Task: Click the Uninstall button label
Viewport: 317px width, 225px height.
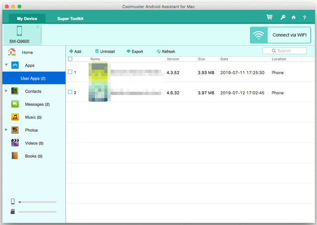Action: click(107, 52)
